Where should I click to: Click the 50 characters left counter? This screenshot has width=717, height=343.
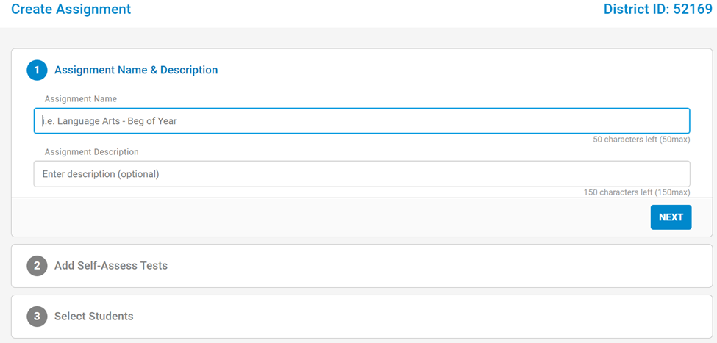click(x=641, y=140)
